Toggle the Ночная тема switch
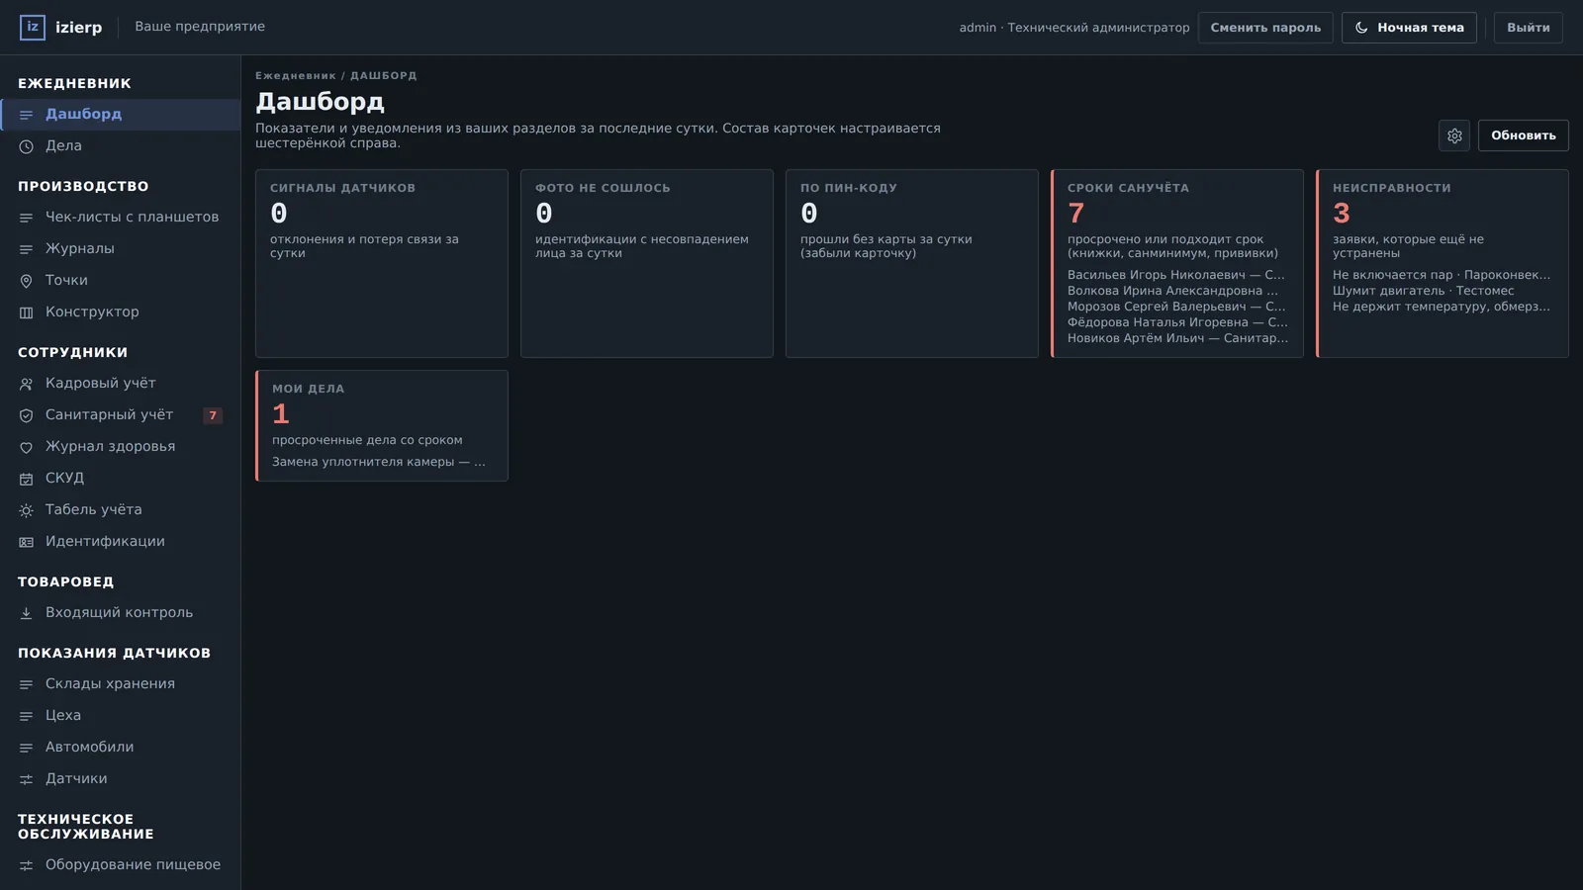The width and height of the screenshot is (1583, 890). [x=1409, y=28]
